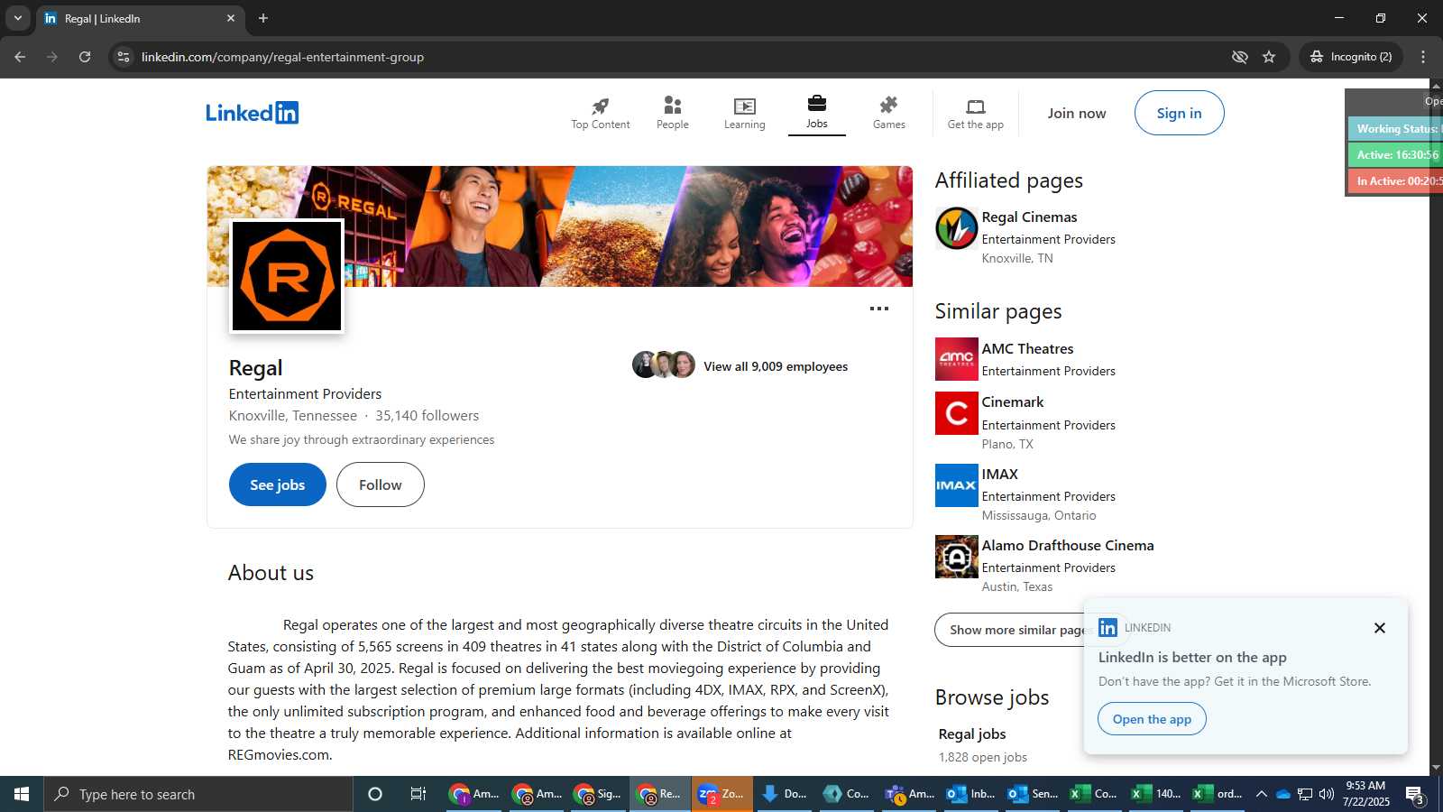The height and width of the screenshot is (812, 1443).
Task: Click the taskbar search box
Action: coord(198,794)
